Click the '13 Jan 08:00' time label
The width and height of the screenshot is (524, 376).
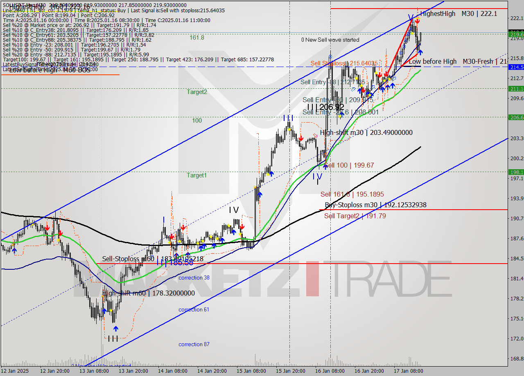[x=94, y=371]
